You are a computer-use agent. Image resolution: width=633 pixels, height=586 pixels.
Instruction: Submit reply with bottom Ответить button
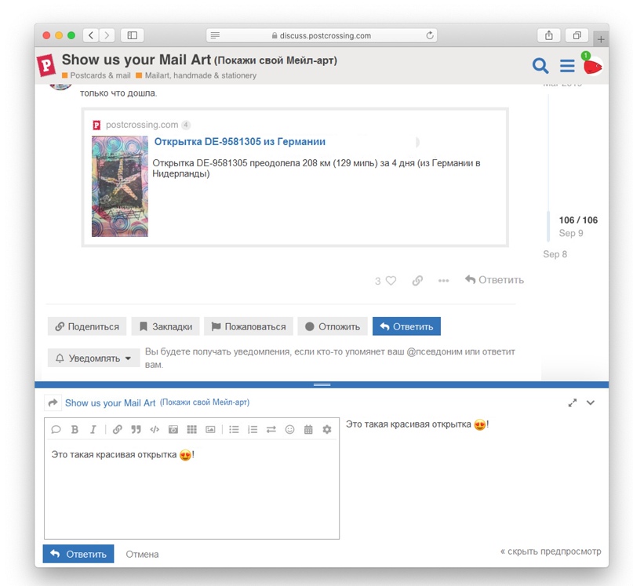[78, 554]
